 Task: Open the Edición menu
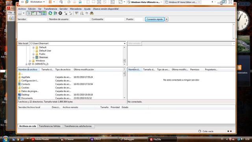point(32,9)
